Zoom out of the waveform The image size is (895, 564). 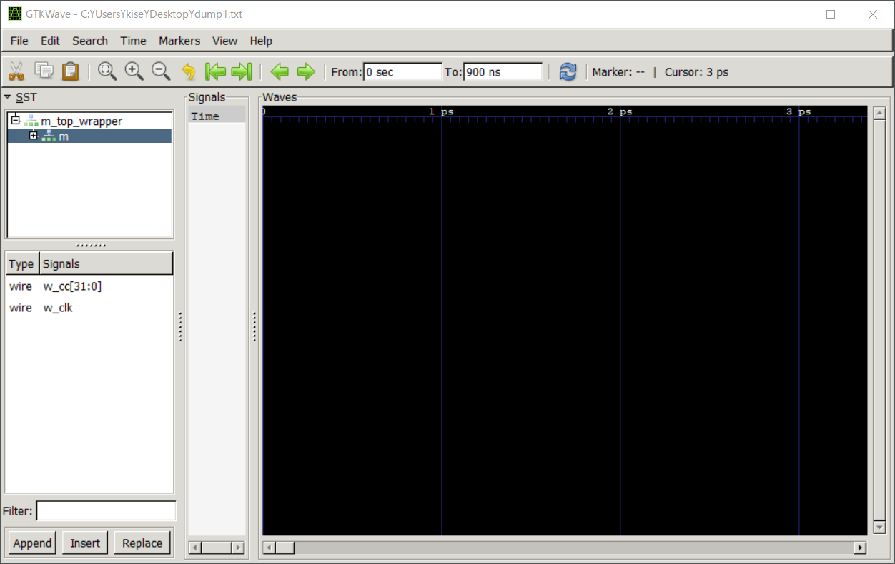tap(161, 71)
